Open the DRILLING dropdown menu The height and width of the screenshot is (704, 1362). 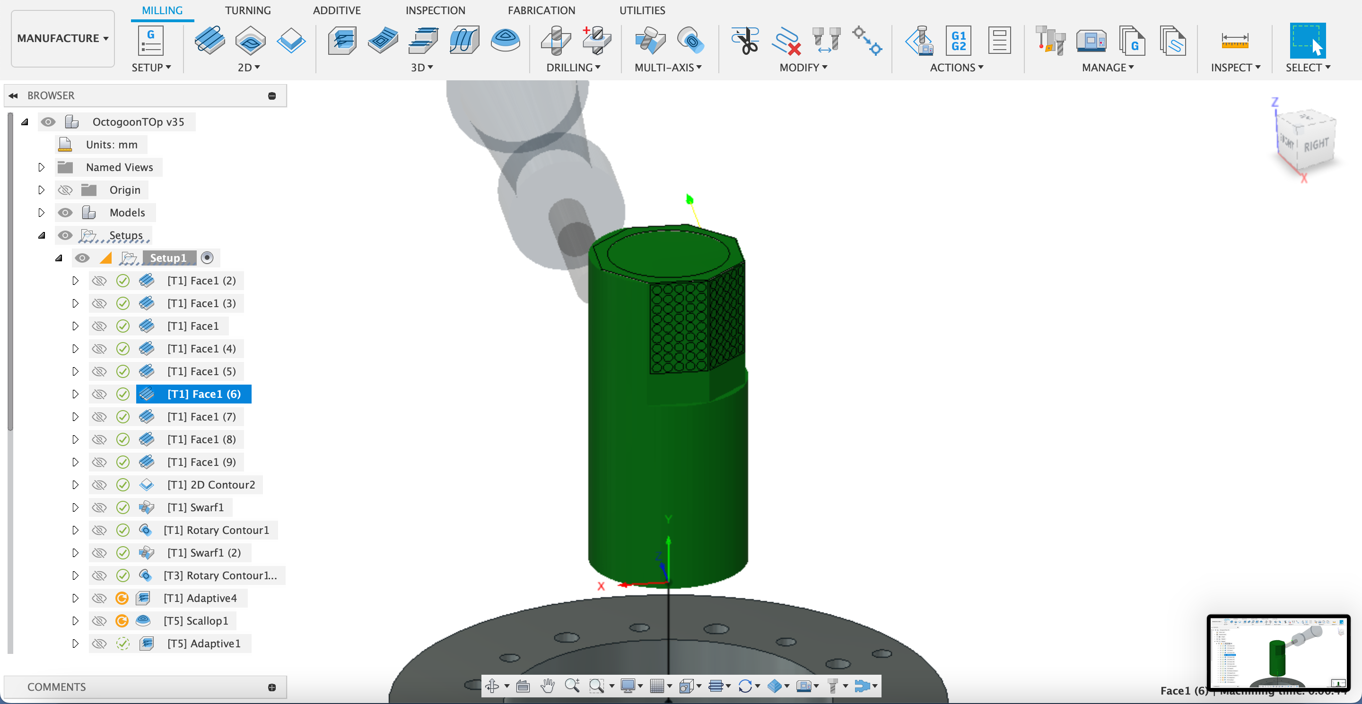573,68
